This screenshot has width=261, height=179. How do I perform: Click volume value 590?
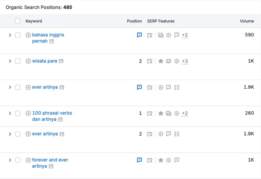click(x=249, y=35)
